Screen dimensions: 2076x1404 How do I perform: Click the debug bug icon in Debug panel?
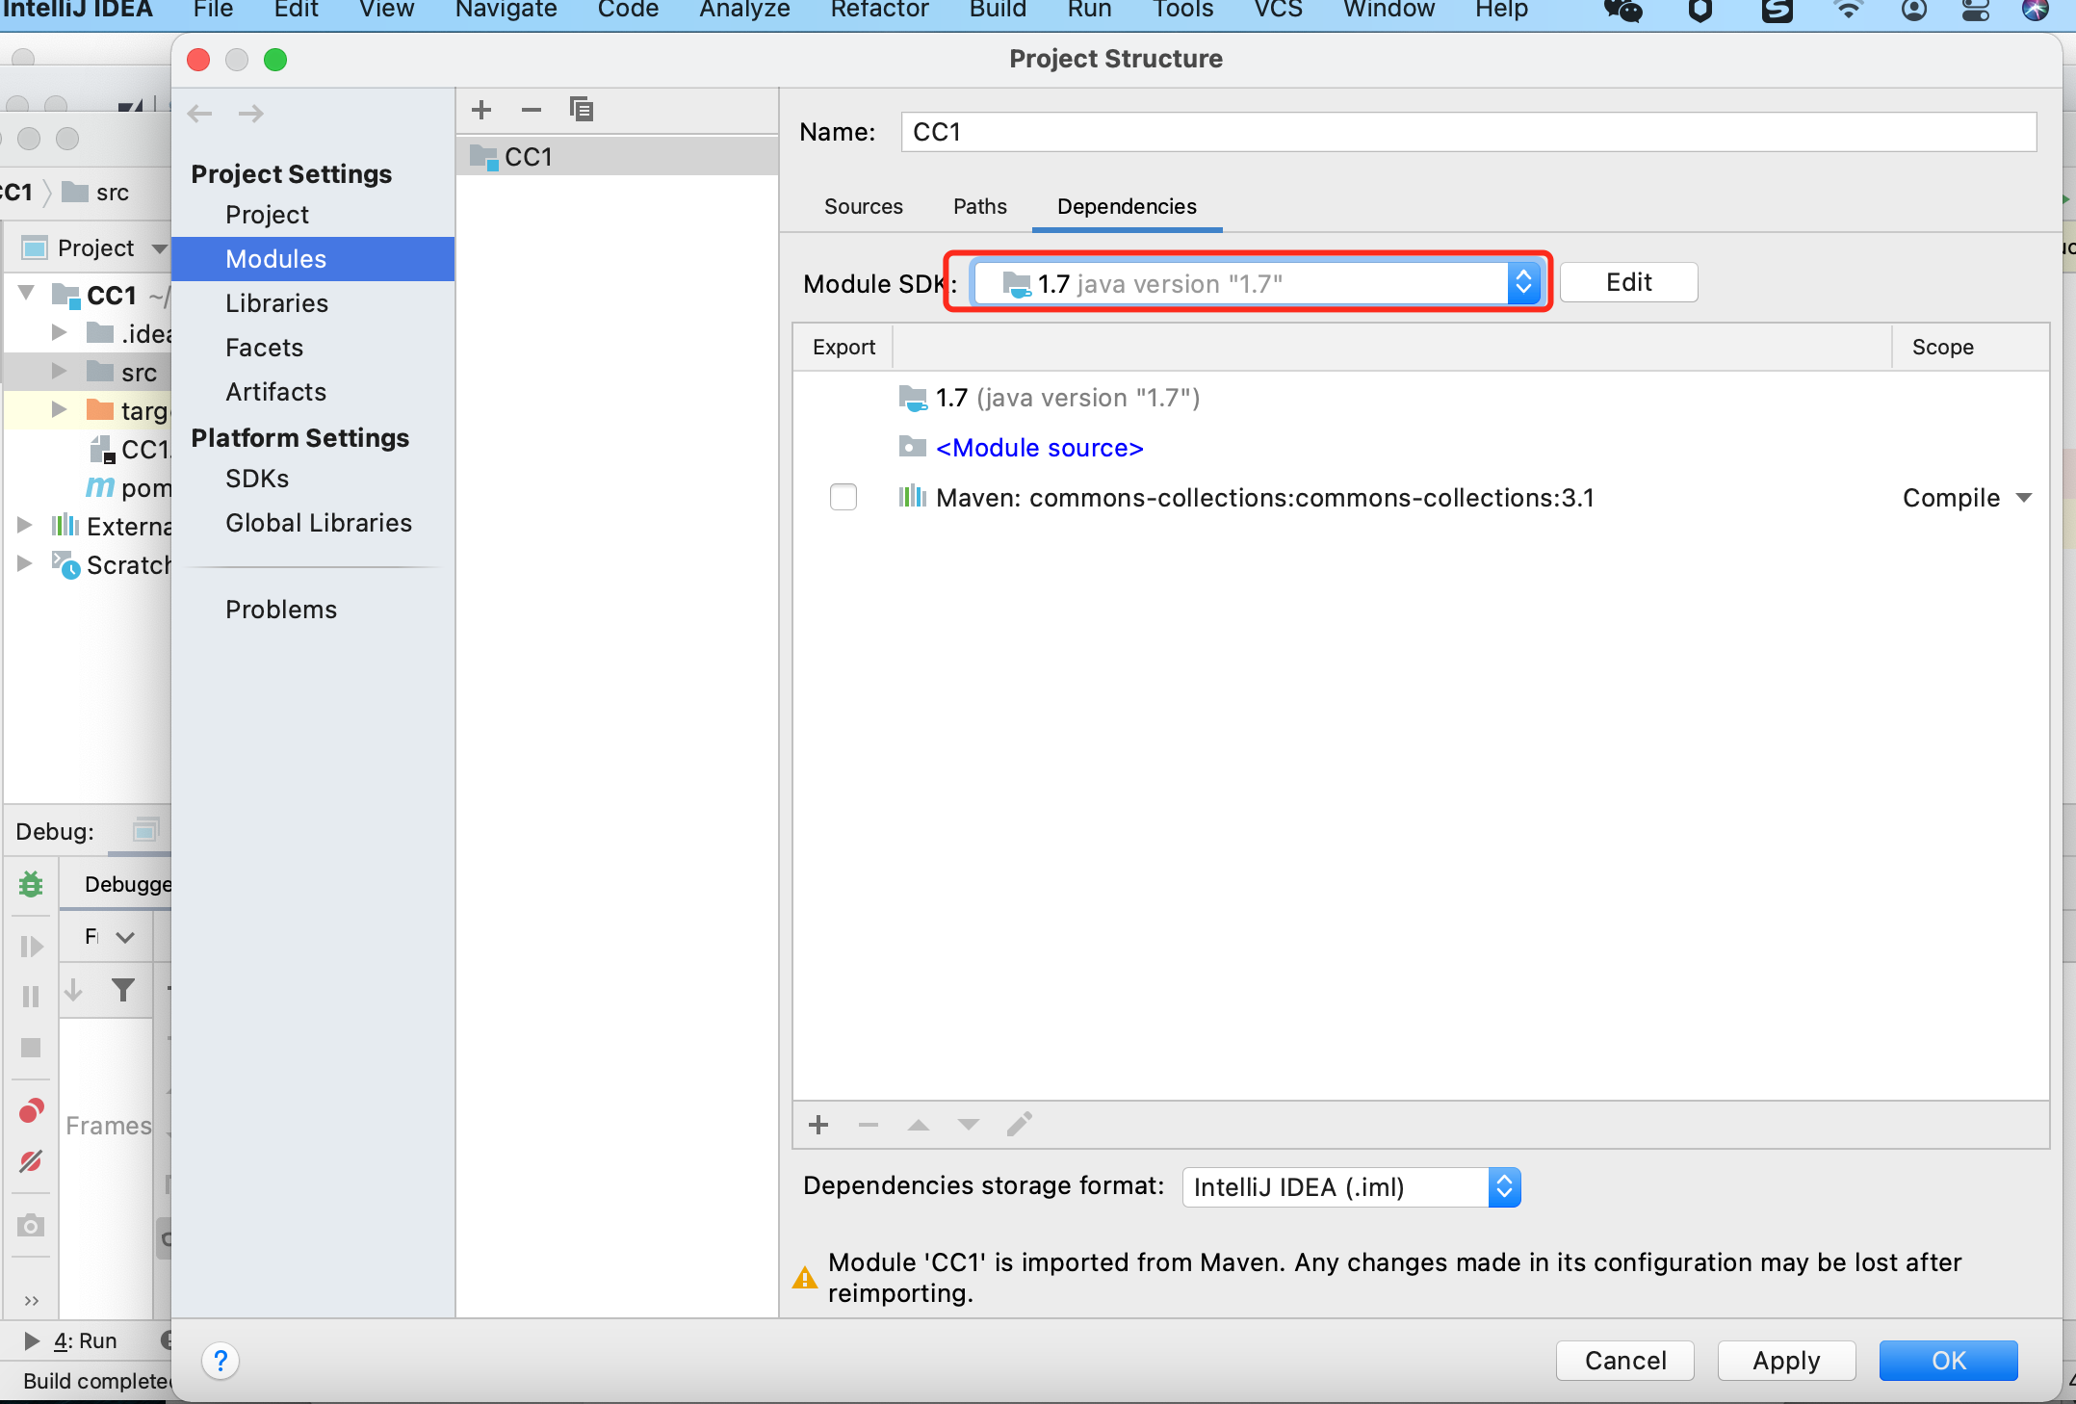click(x=31, y=884)
